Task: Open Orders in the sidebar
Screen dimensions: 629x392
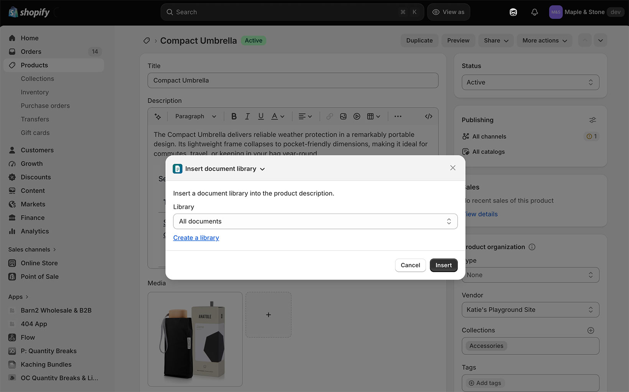Action: 54,52
